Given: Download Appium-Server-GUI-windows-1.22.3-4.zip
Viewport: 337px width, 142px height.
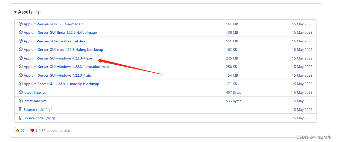Looking at the screenshot, I should click(x=57, y=75).
